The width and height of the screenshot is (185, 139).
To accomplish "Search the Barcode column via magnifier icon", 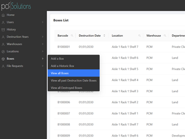I will coord(72,36).
